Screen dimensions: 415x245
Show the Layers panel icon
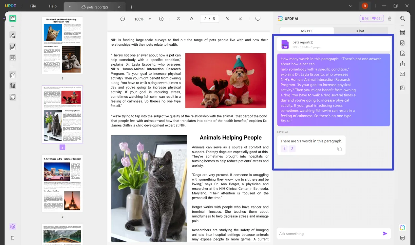(13, 227)
